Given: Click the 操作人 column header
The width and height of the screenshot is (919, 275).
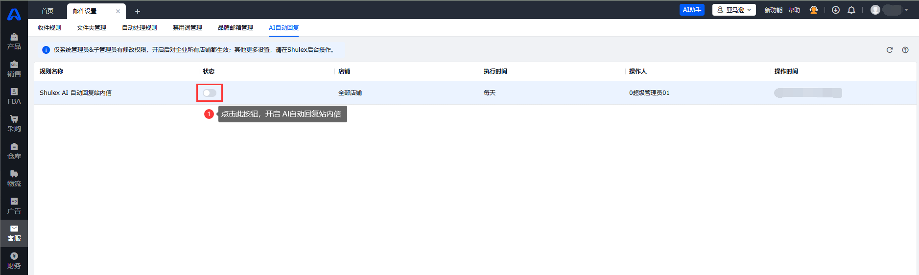Looking at the screenshot, I should (x=638, y=71).
